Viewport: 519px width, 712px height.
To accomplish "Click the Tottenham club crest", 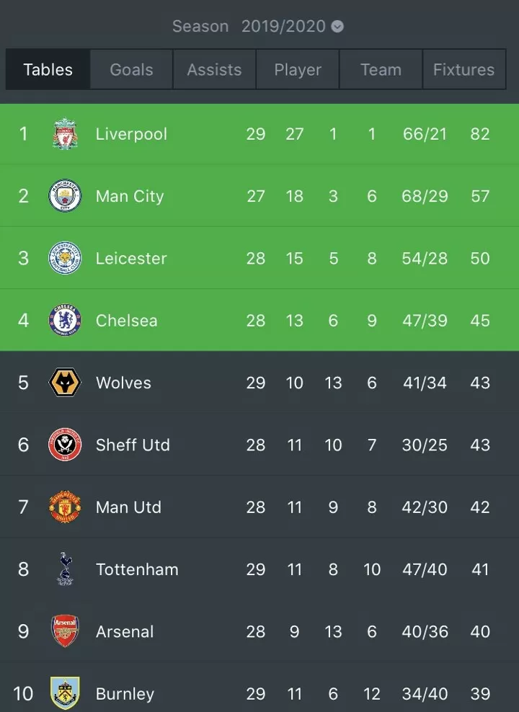I will 65,569.
